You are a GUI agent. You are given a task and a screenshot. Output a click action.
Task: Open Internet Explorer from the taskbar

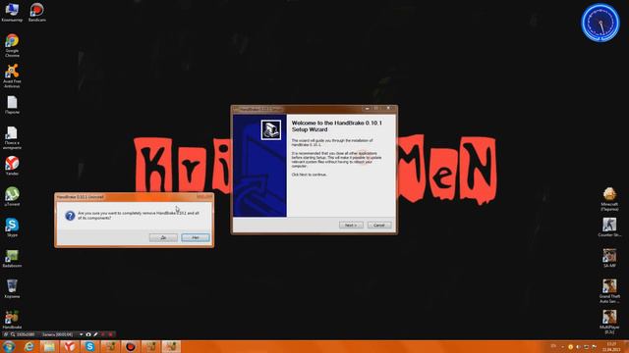[29, 346]
